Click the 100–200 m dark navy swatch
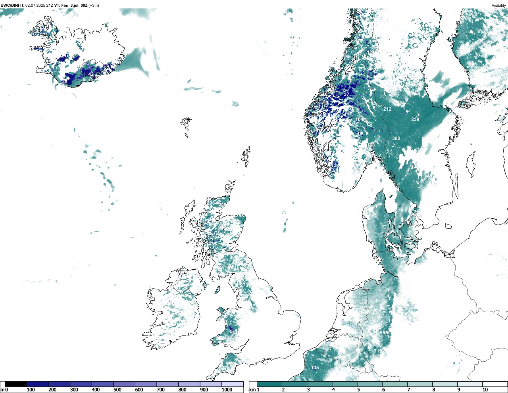The image size is (508, 393). 38,384
